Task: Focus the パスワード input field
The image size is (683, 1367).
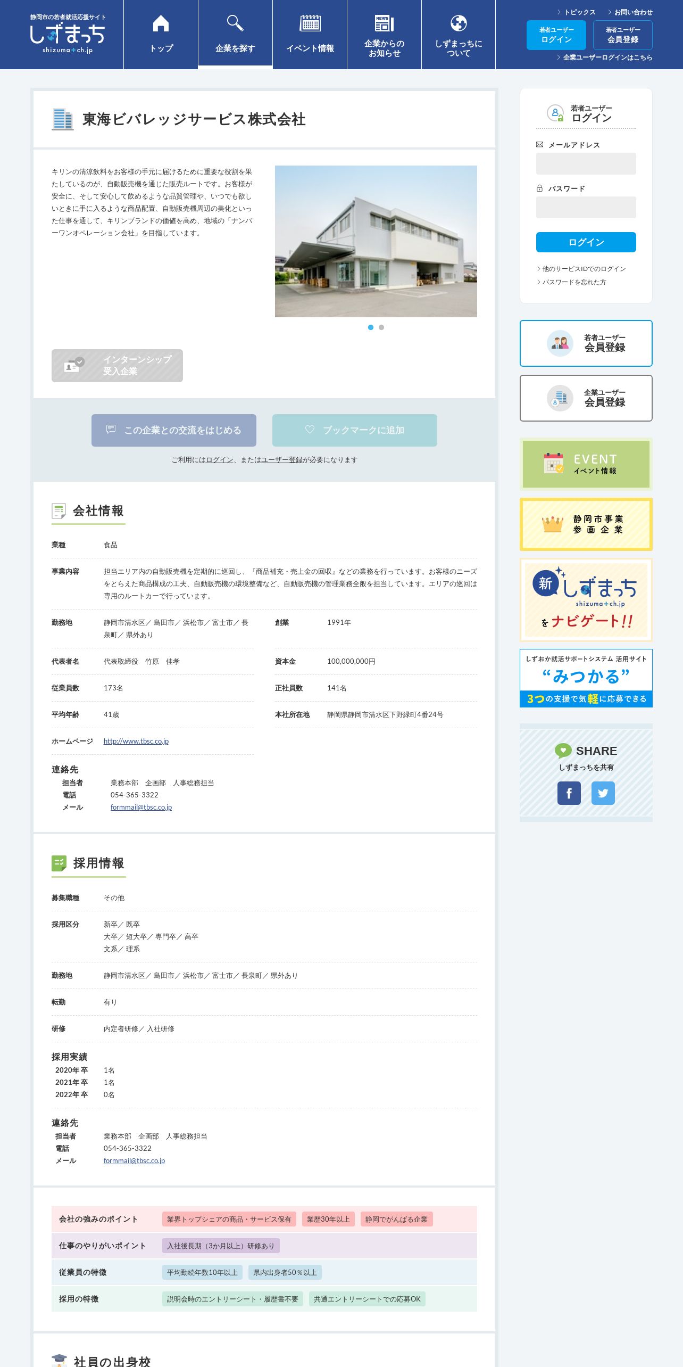Action: click(x=586, y=207)
